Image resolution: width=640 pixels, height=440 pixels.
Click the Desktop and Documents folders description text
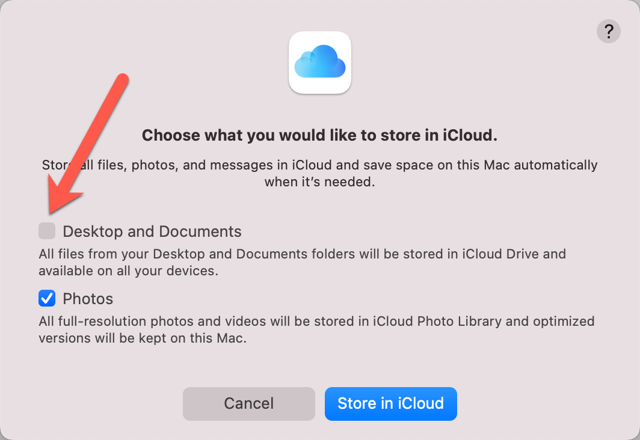point(303,262)
